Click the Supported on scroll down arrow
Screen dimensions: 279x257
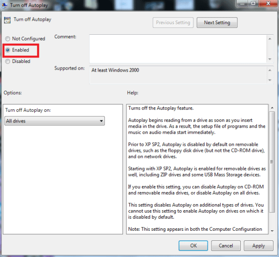coord(270,80)
